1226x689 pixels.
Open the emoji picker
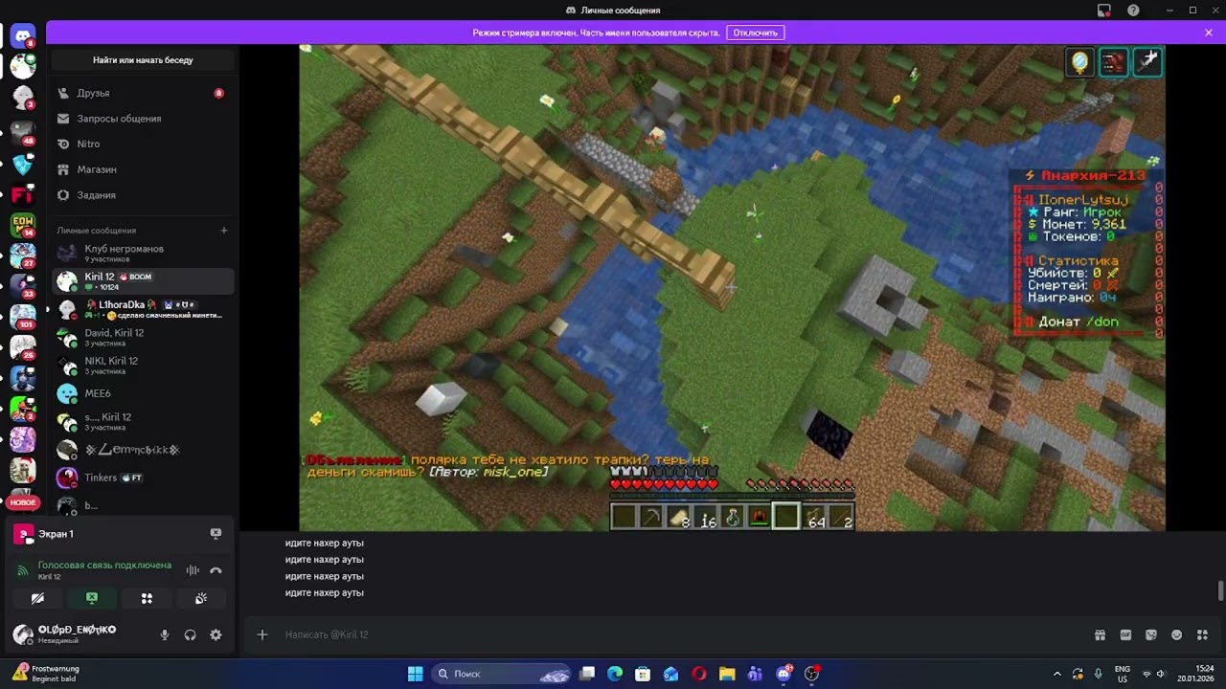click(1177, 634)
